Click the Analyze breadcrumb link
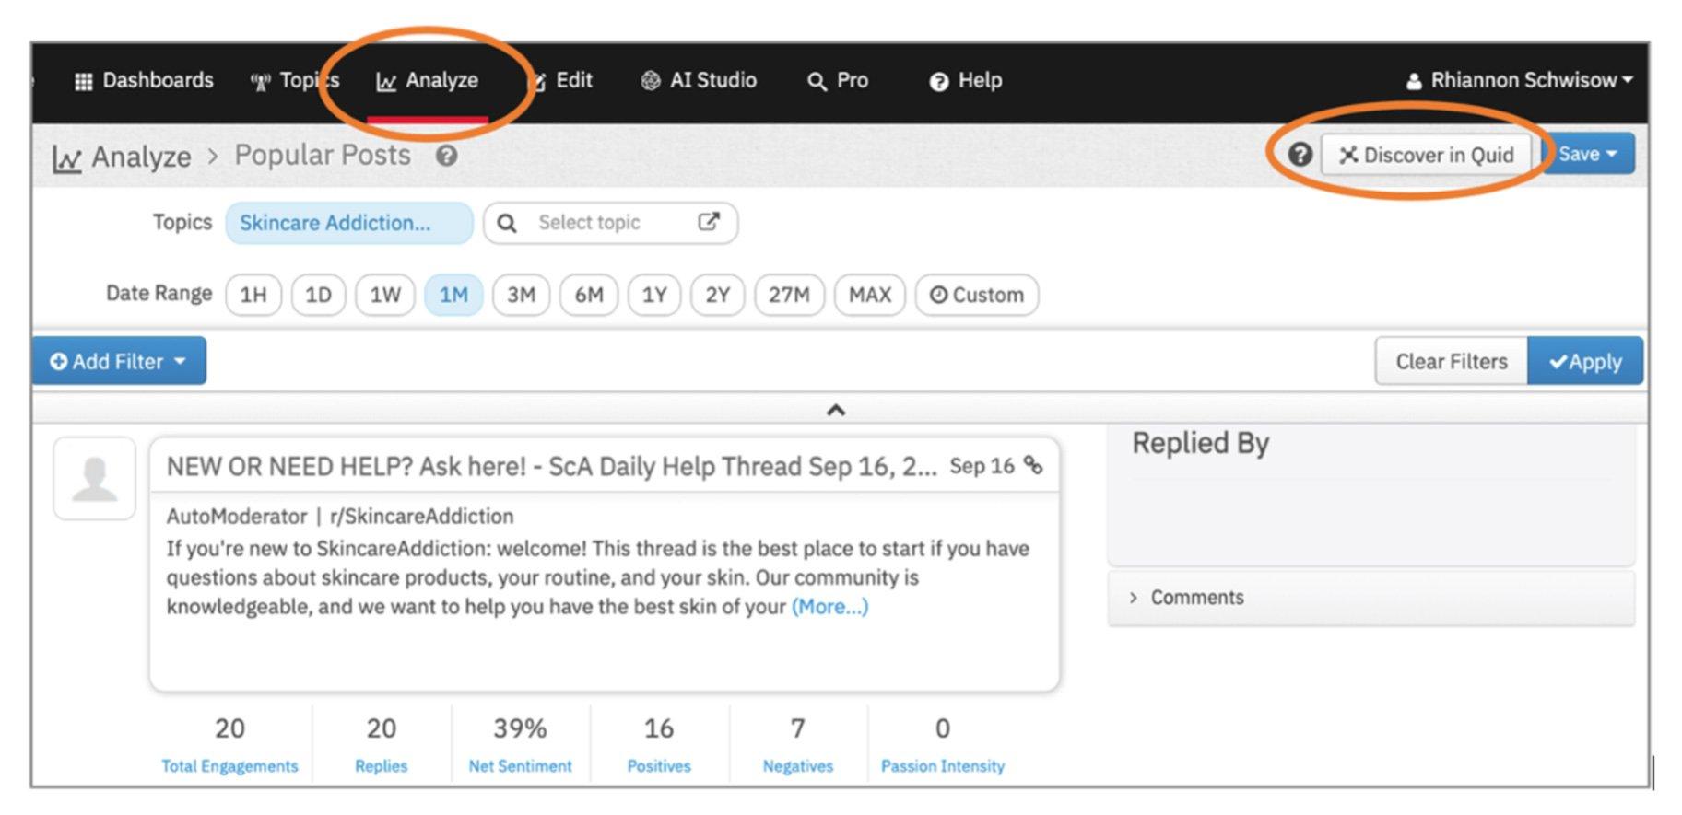This screenshot has width=1682, height=815. tap(141, 157)
